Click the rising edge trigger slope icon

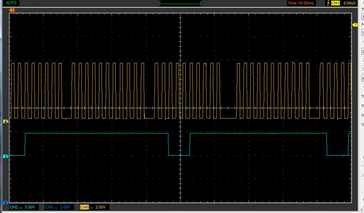point(328,3)
